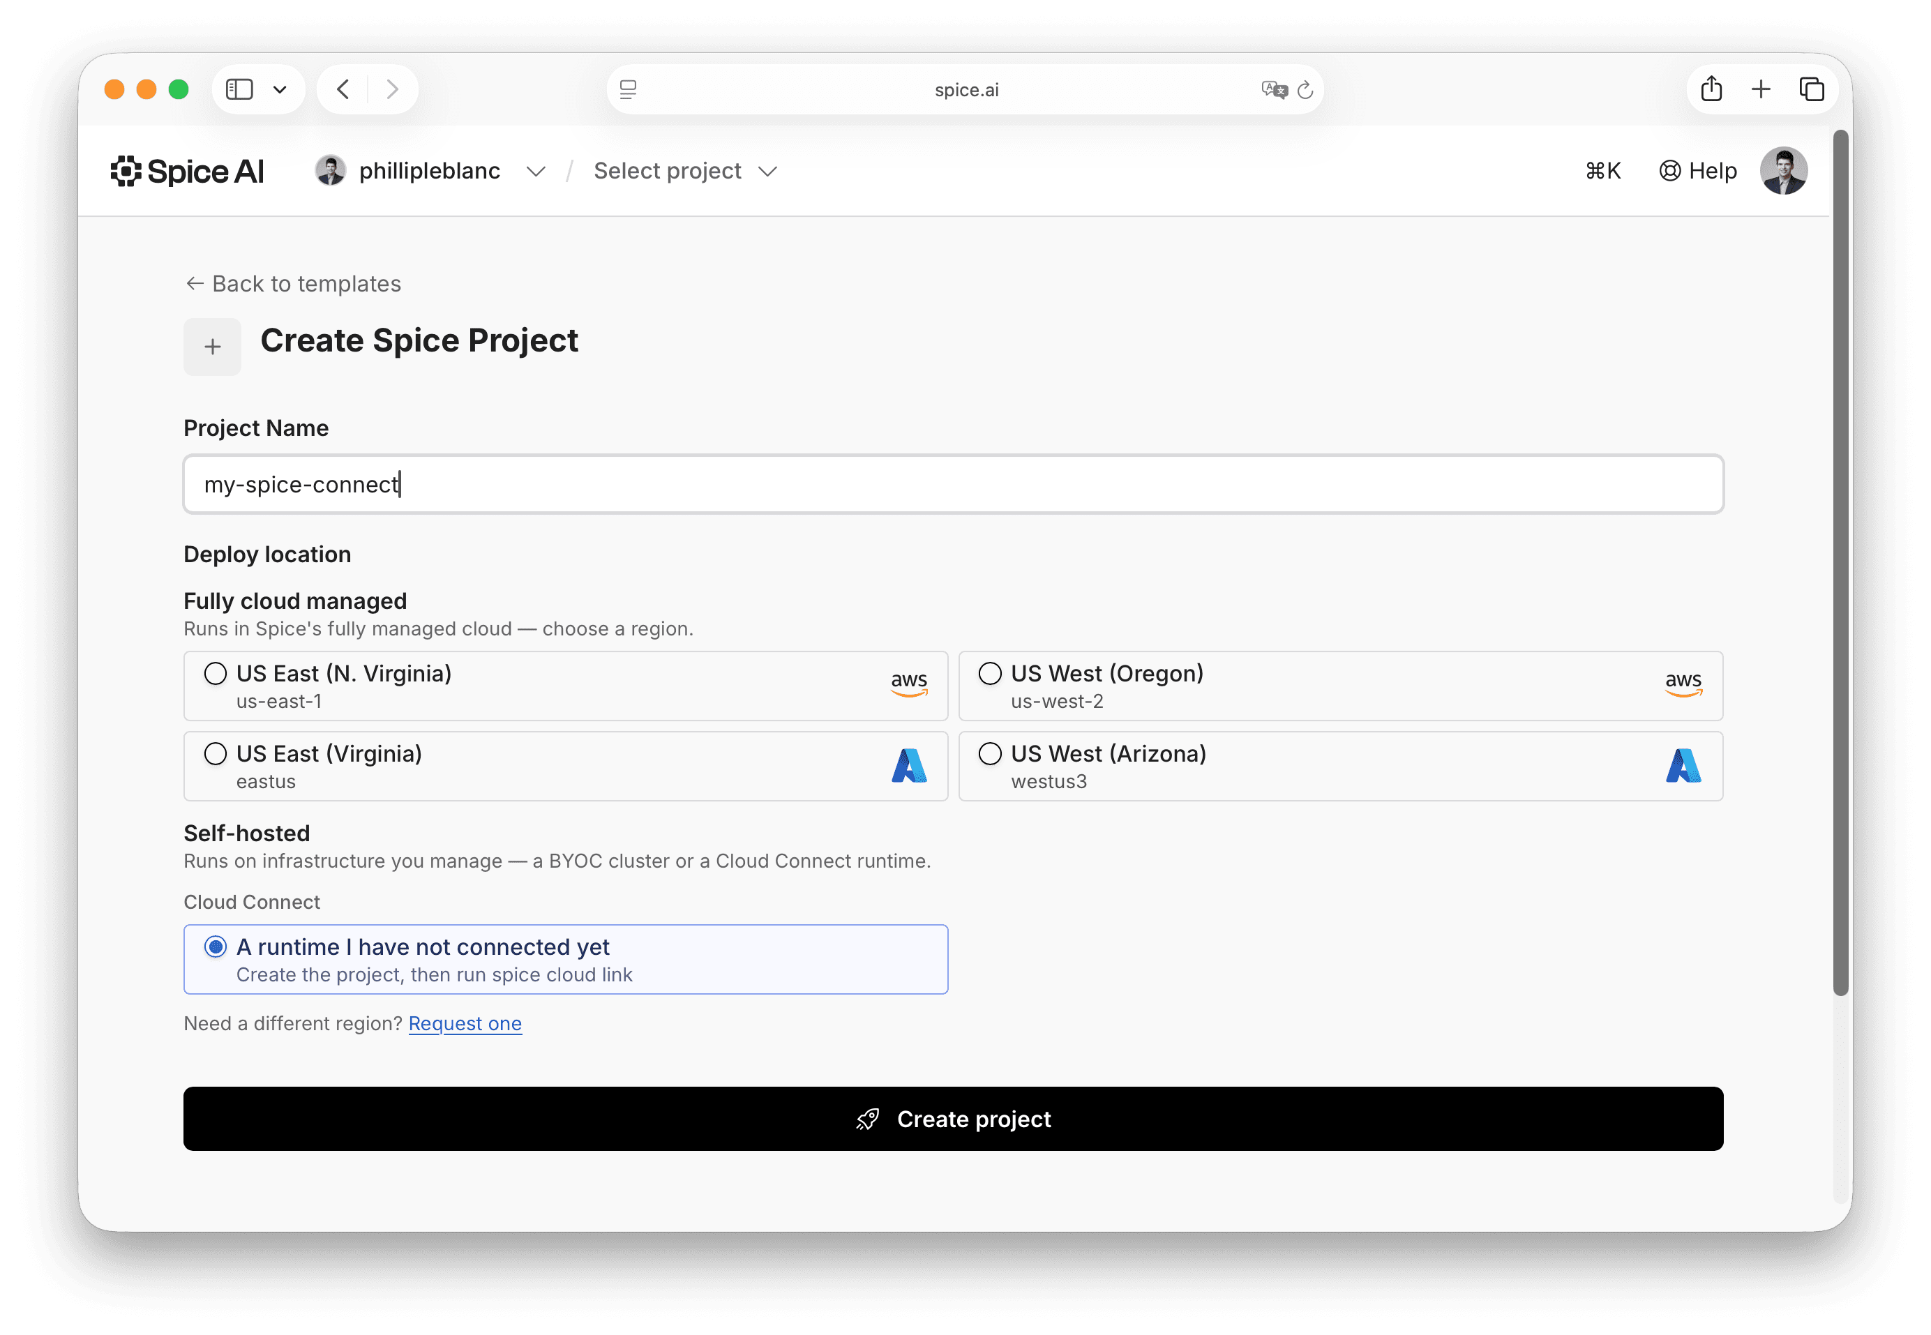The image size is (1931, 1335).
Task: Expand the Safari sidebar options chevron
Action: 280,89
